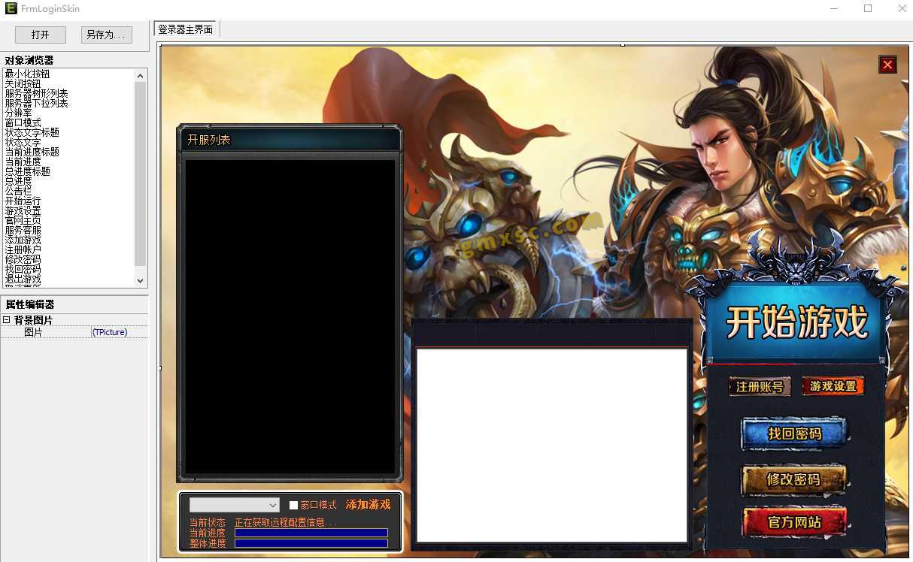This screenshot has height=562, width=913.
Task: Select 找回密码 in the object browser list
Action: pos(23,269)
